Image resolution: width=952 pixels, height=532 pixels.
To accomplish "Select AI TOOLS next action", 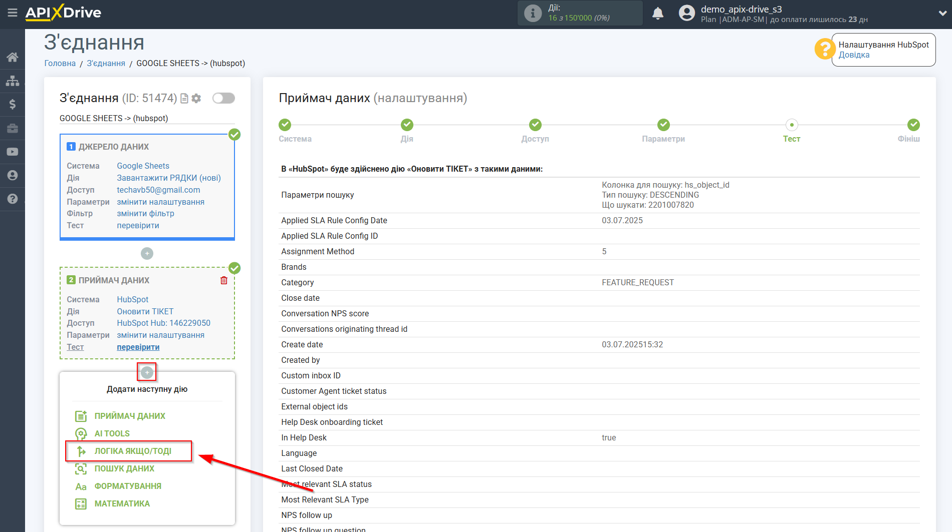I will (x=112, y=433).
